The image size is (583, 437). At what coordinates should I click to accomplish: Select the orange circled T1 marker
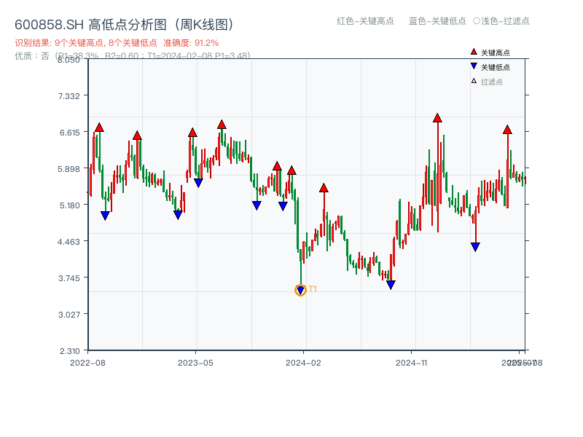(300, 290)
